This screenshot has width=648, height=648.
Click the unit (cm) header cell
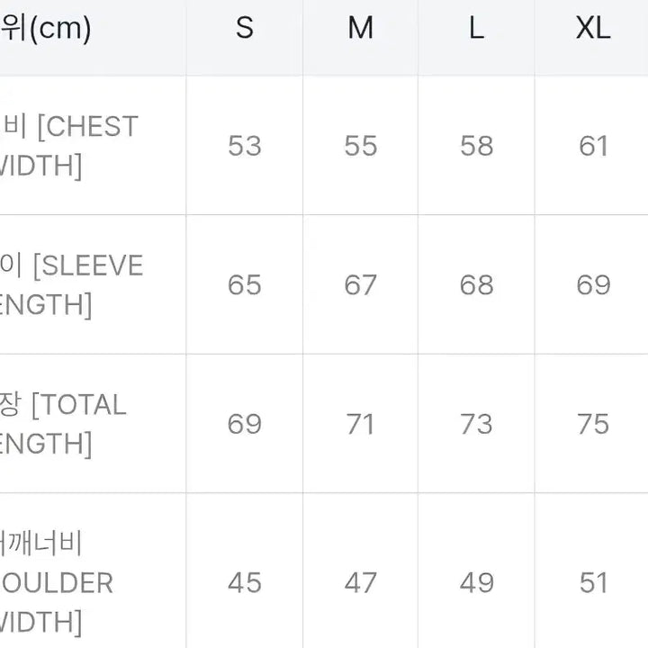pos(47,29)
